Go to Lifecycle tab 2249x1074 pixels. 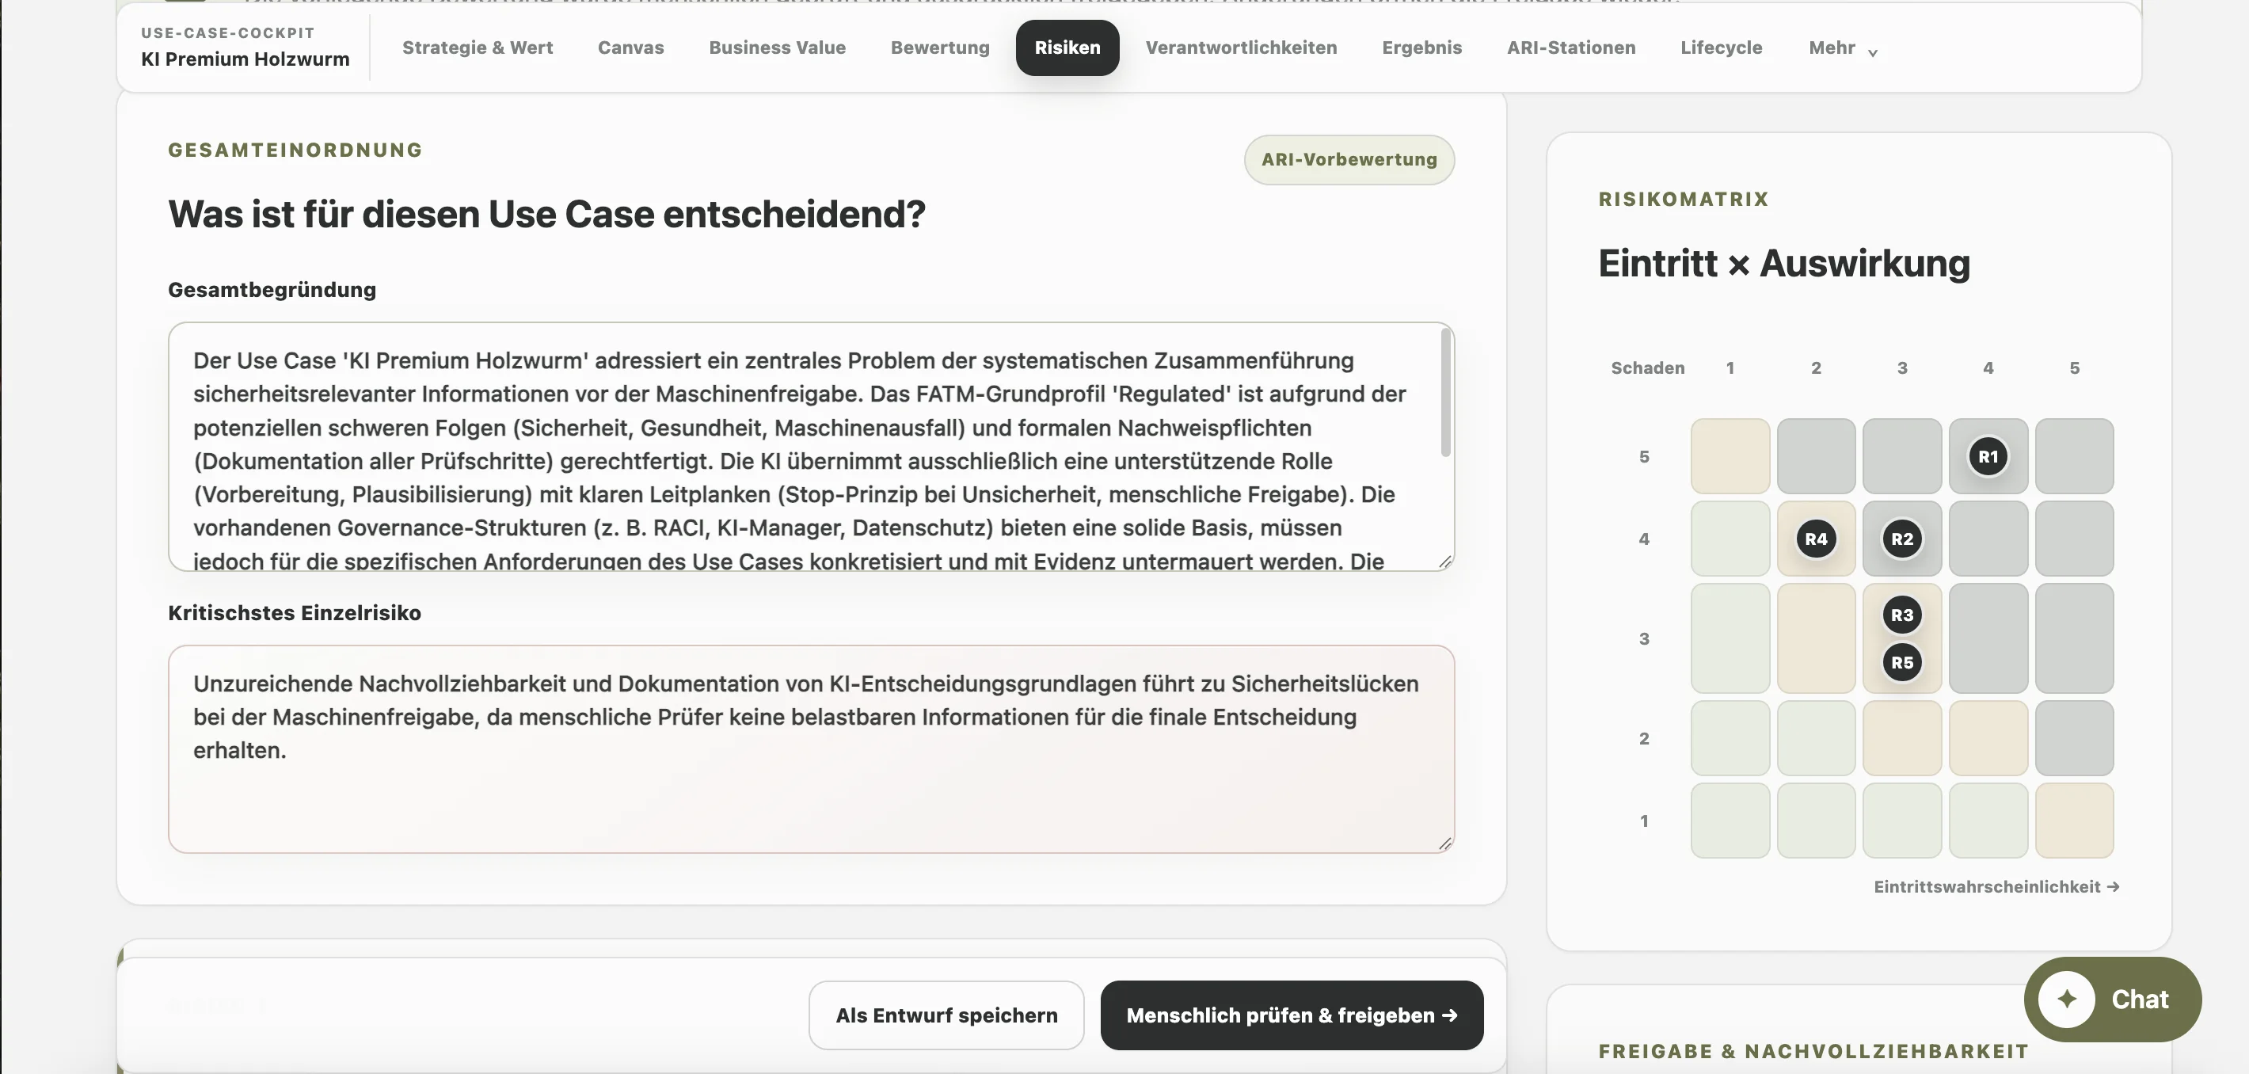click(1721, 48)
